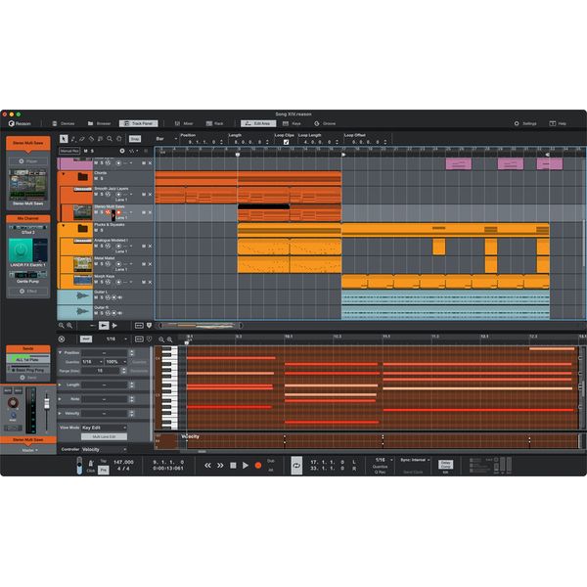Open the Rack tab
This screenshot has width=587, height=587.
(x=215, y=123)
